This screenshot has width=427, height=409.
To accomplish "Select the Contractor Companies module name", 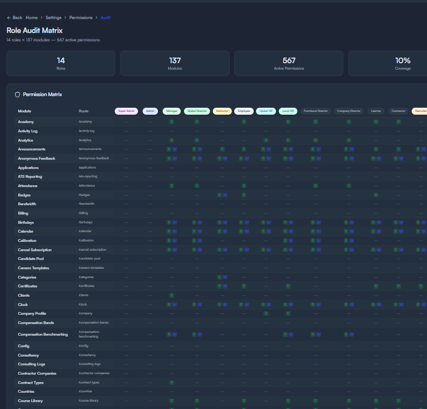I will point(37,373).
